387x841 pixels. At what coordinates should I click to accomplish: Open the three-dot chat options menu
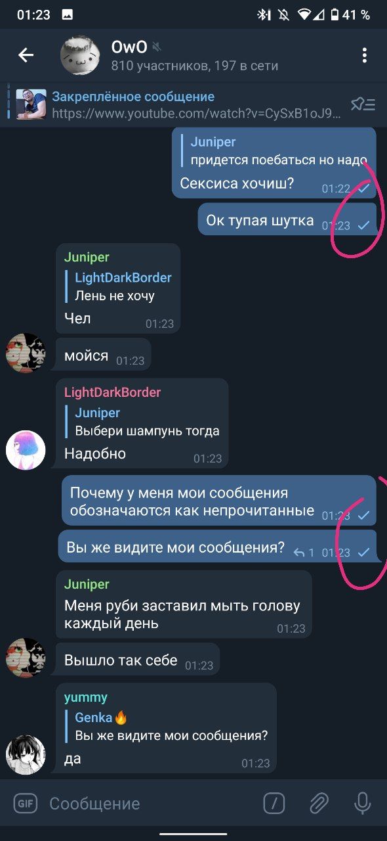coord(365,55)
